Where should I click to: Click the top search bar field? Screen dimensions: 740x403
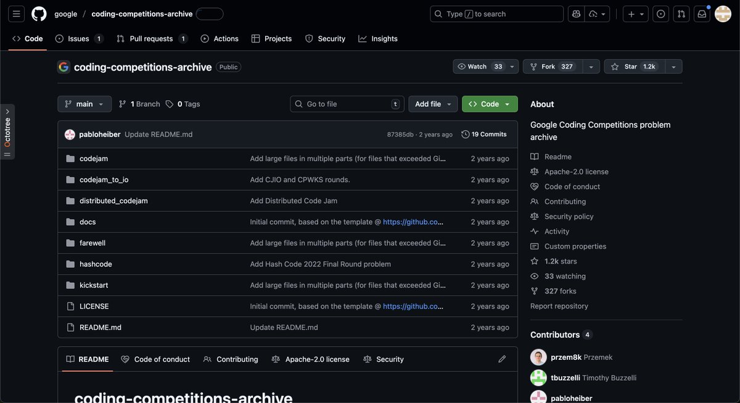pyautogui.click(x=496, y=14)
